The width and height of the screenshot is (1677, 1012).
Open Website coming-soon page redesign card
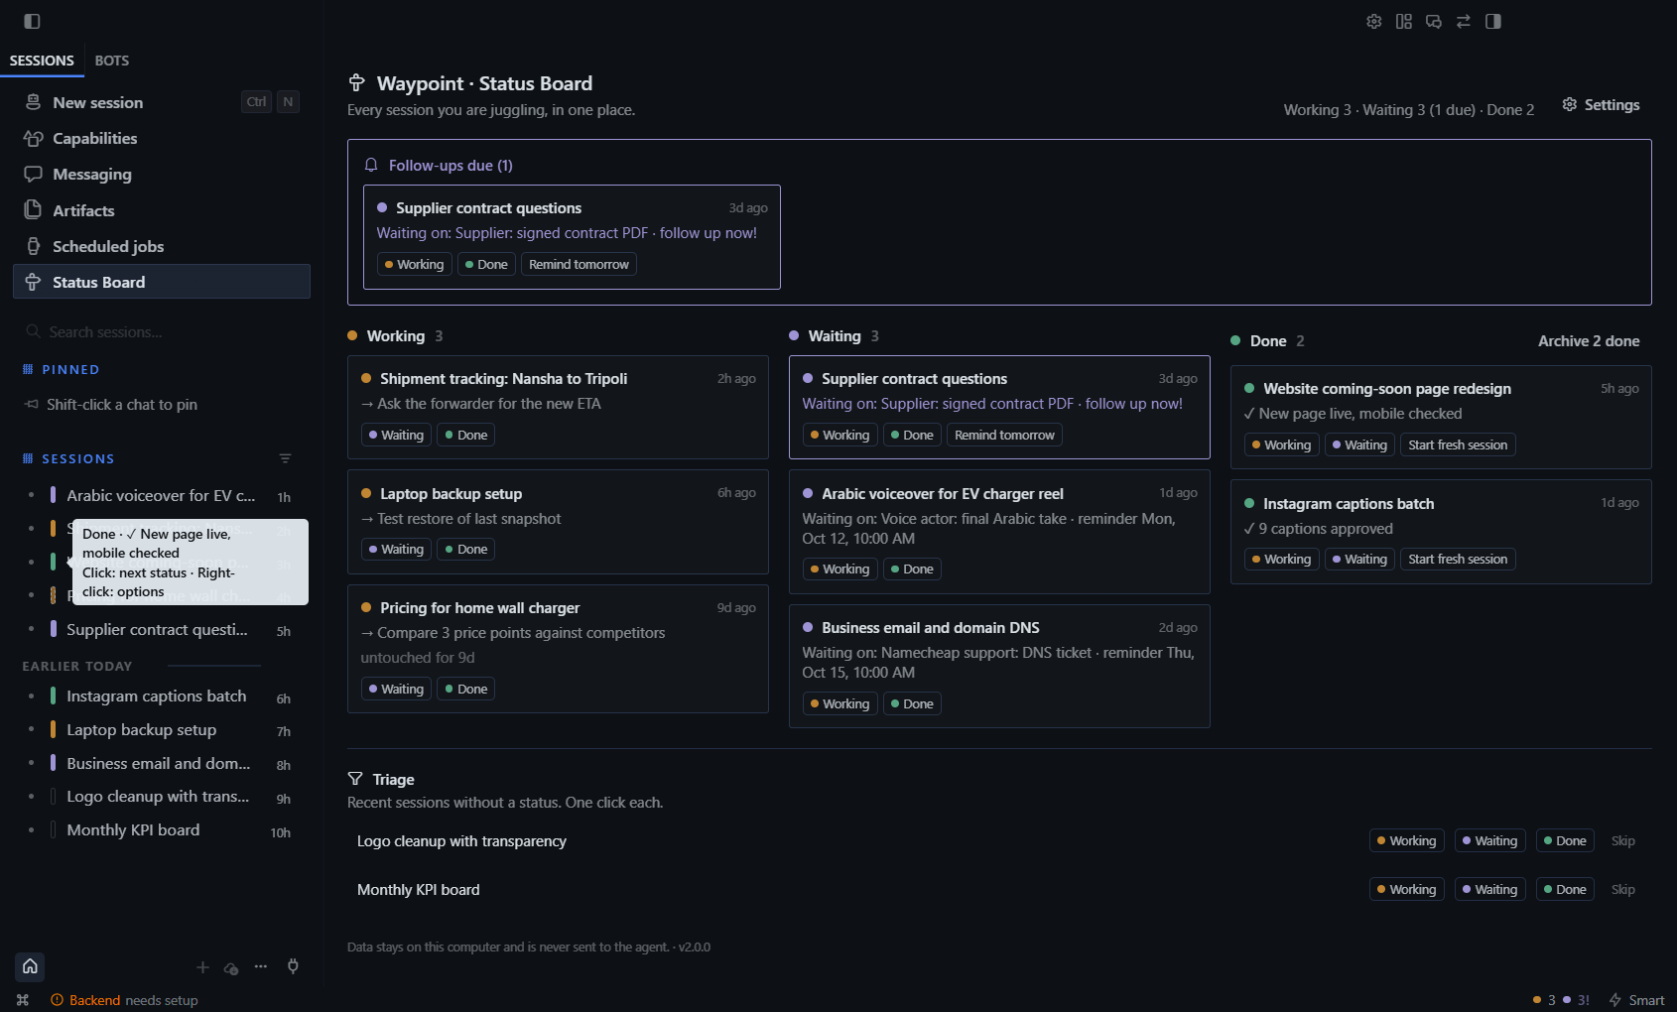1441,417
